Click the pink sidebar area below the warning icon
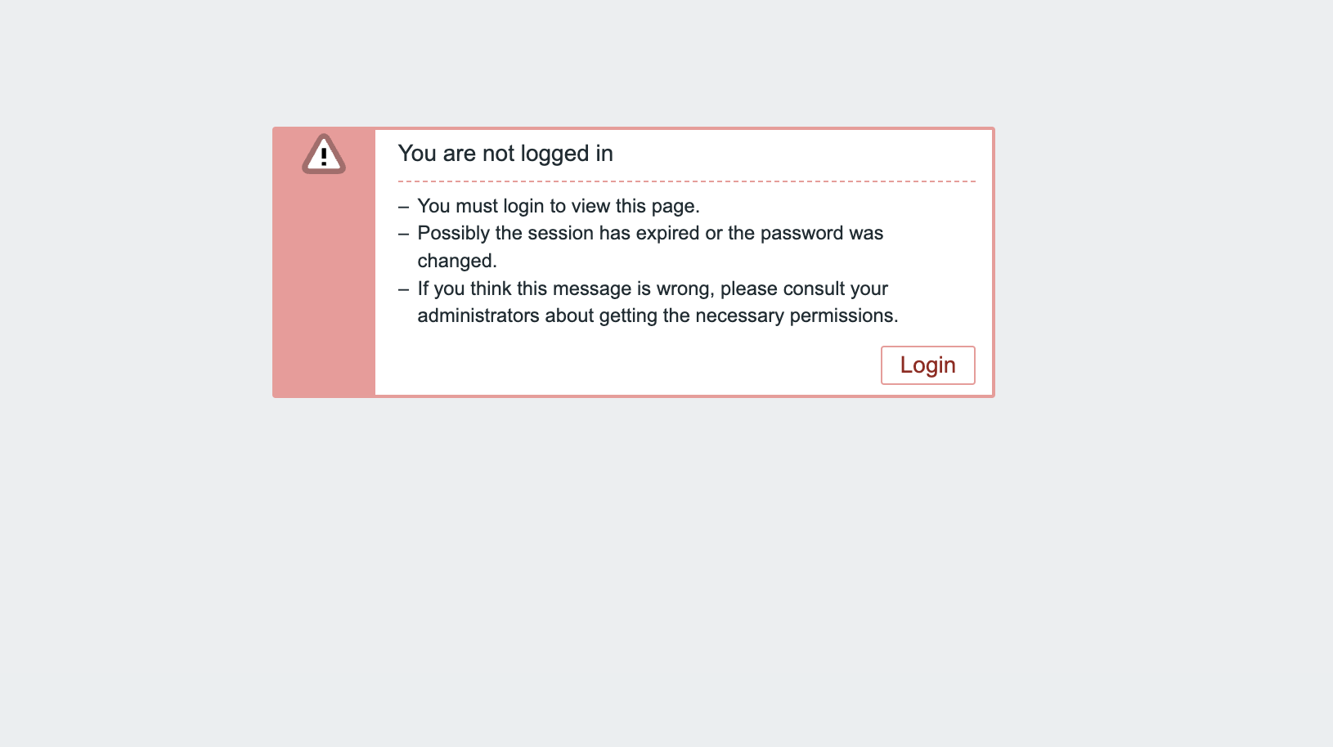 pyautogui.click(x=324, y=286)
